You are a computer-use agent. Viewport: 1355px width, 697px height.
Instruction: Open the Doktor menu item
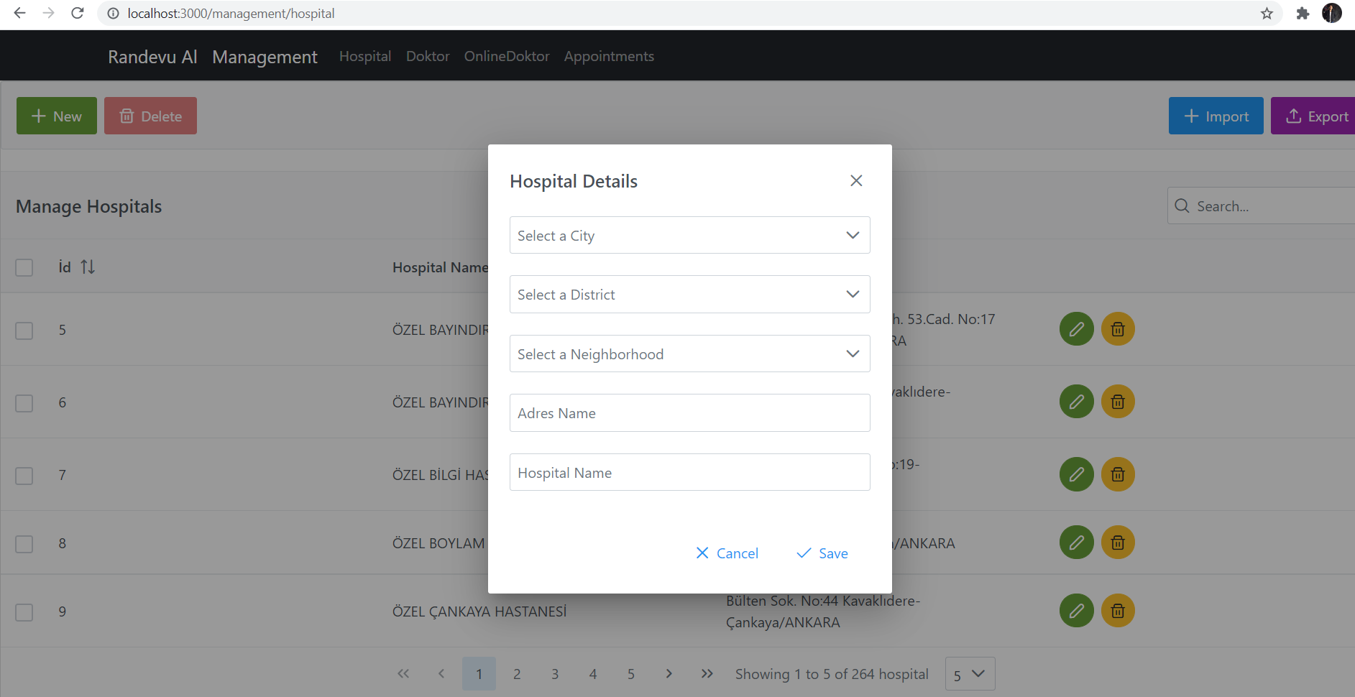coord(427,56)
